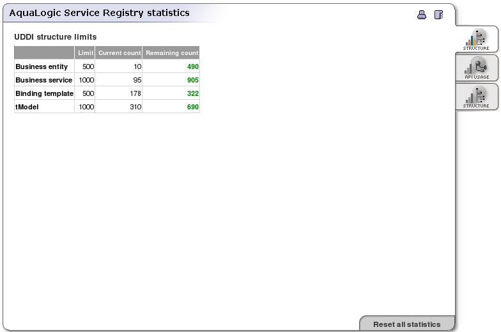This screenshot has height=332, width=501.
Task: Click the remaining count 322
Action: pyautogui.click(x=193, y=93)
